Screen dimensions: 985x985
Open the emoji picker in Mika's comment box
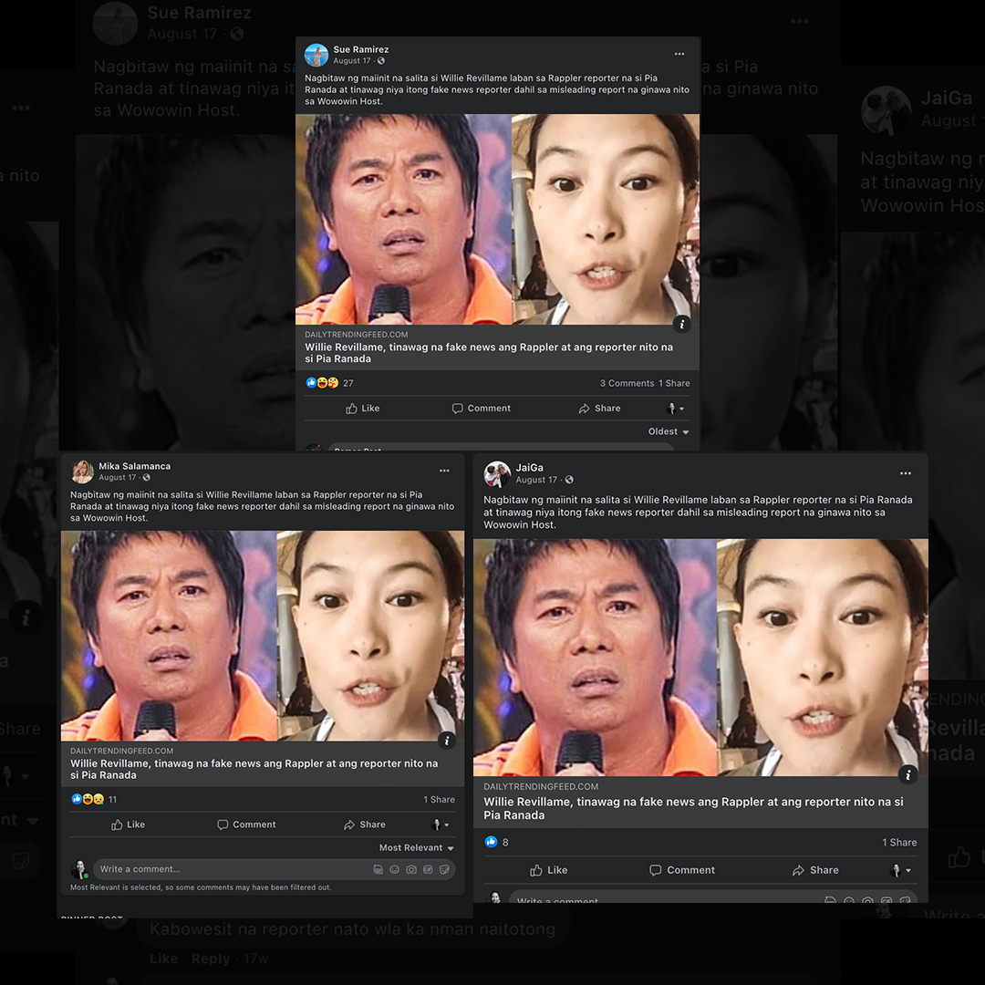point(395,869)
